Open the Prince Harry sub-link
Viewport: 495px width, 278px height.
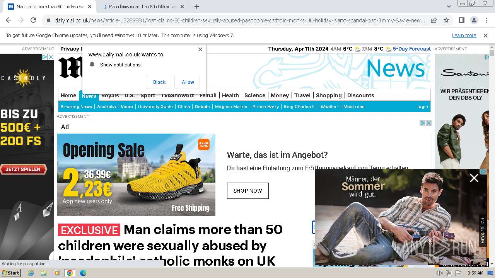pyautogui.click(x=266, y=107)
